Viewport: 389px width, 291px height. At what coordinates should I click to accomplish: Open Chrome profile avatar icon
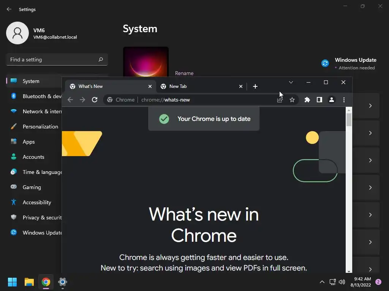click(331, 100)
